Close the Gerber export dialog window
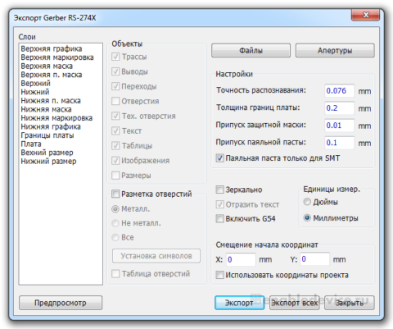The height and width of the screenshot is (329, 393). click(x=365, y=15)
